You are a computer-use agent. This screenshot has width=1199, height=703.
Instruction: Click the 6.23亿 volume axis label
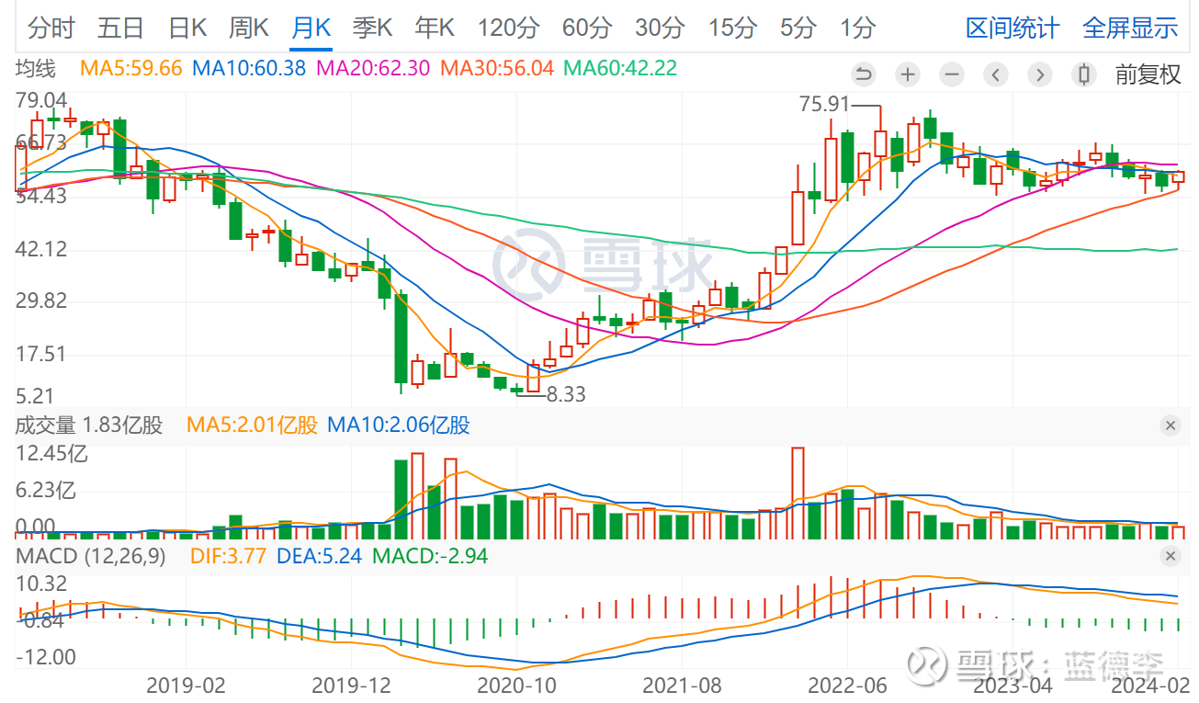(46, 491)
